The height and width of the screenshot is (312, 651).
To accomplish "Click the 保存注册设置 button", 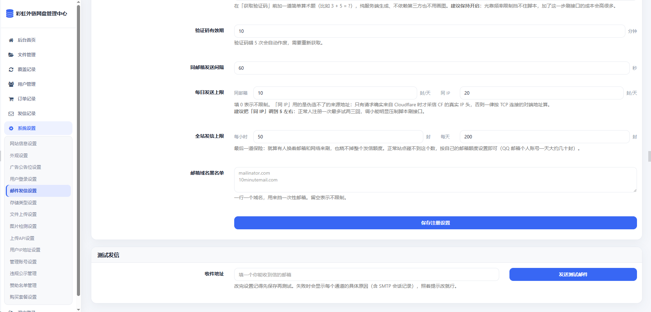I will 435,223.
